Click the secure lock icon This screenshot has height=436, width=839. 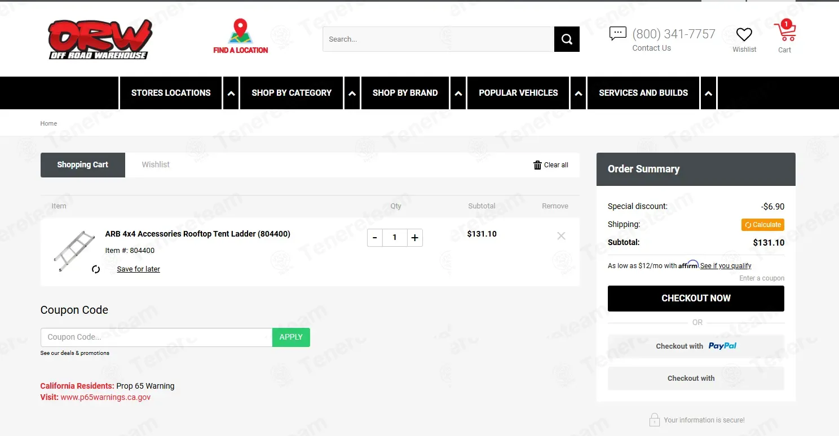(x=655, y=420)
